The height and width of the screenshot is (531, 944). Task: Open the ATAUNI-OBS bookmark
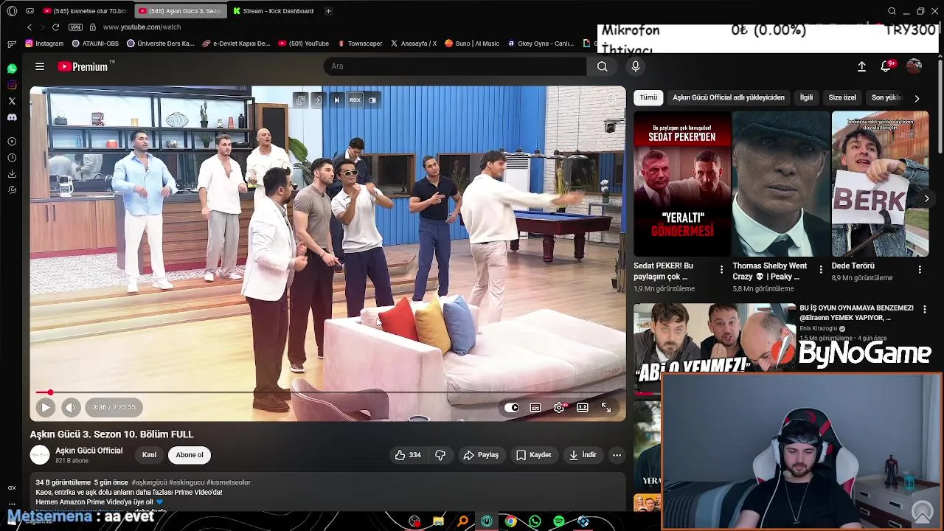95,44
